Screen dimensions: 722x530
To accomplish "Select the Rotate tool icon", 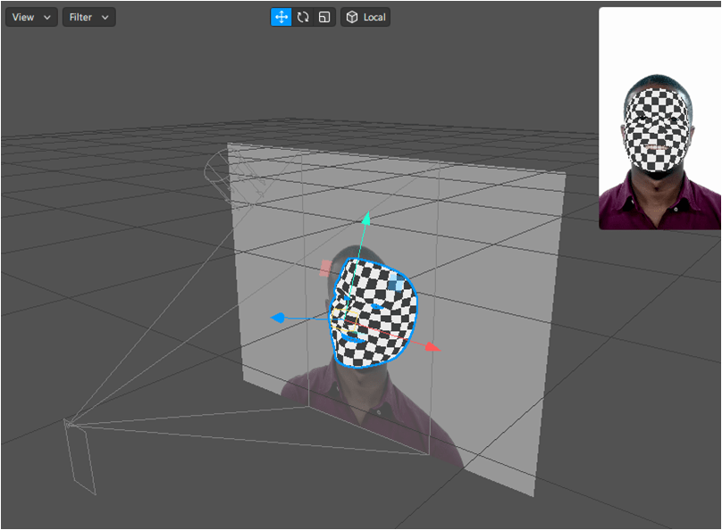I will [x=303, y=17].
